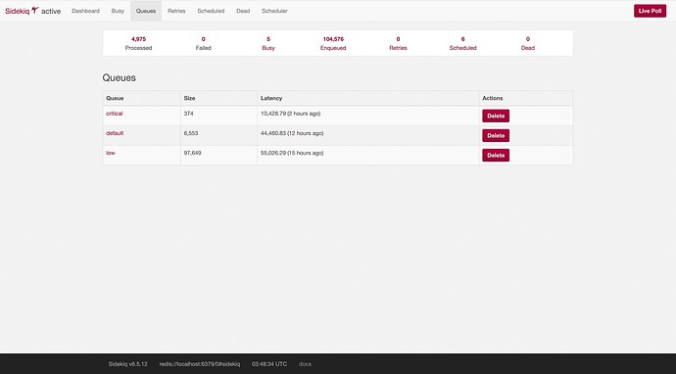Delete the default queue
The image size is (676, 374).
(496, 136)
